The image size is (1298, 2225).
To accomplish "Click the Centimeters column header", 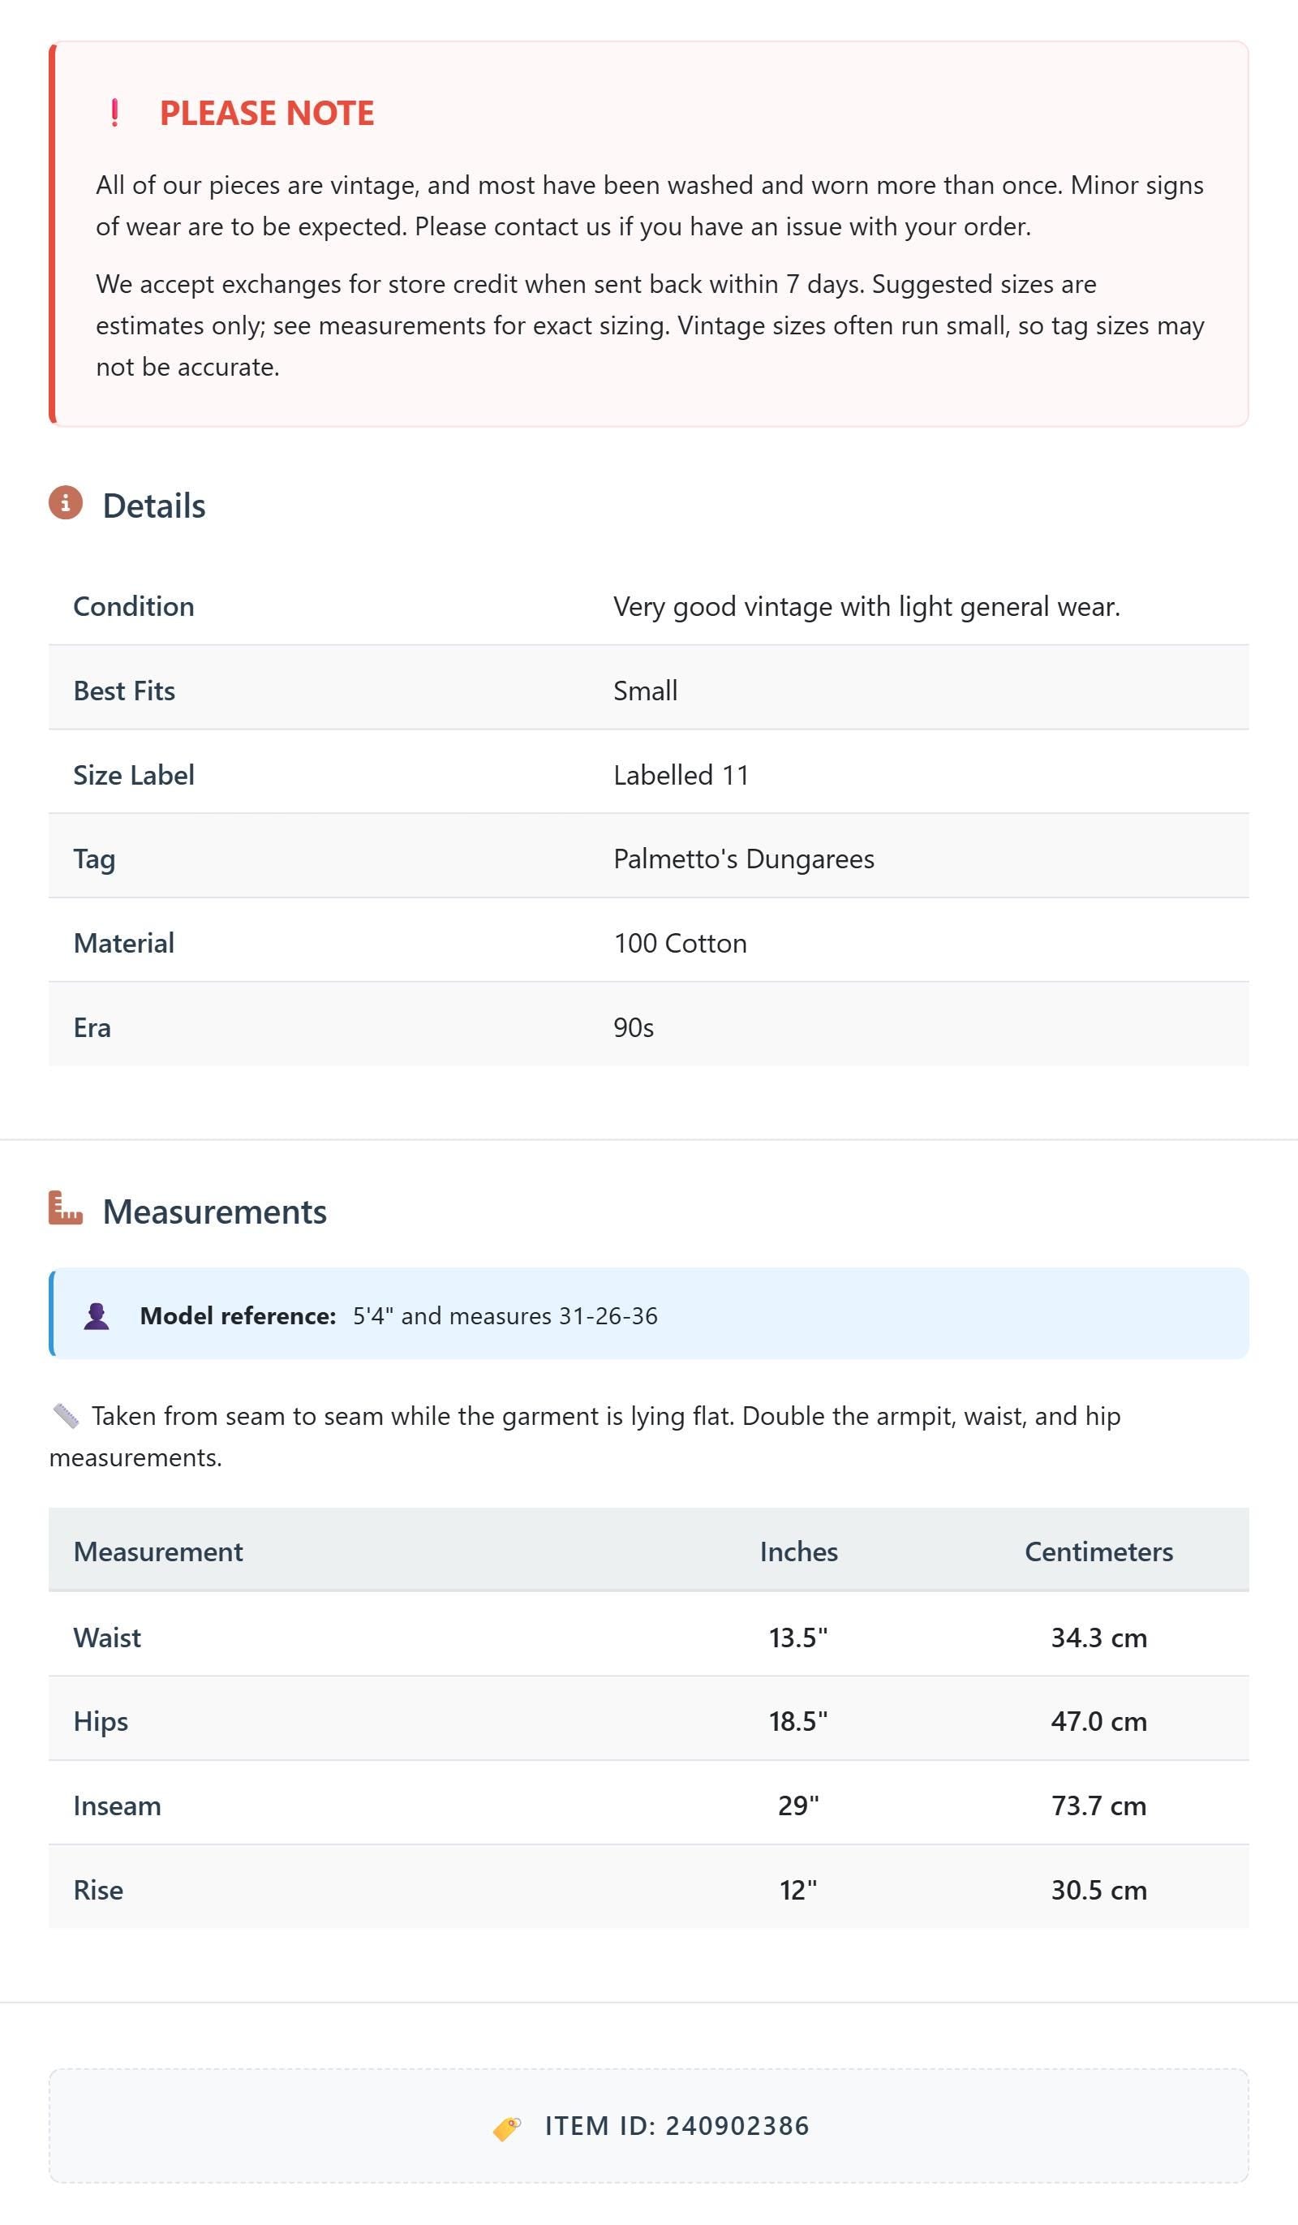I will point(1098,1551).
